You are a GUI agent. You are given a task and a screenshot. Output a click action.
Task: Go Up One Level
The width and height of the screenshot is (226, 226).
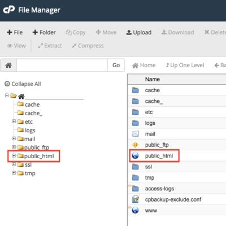click(185, 65)
